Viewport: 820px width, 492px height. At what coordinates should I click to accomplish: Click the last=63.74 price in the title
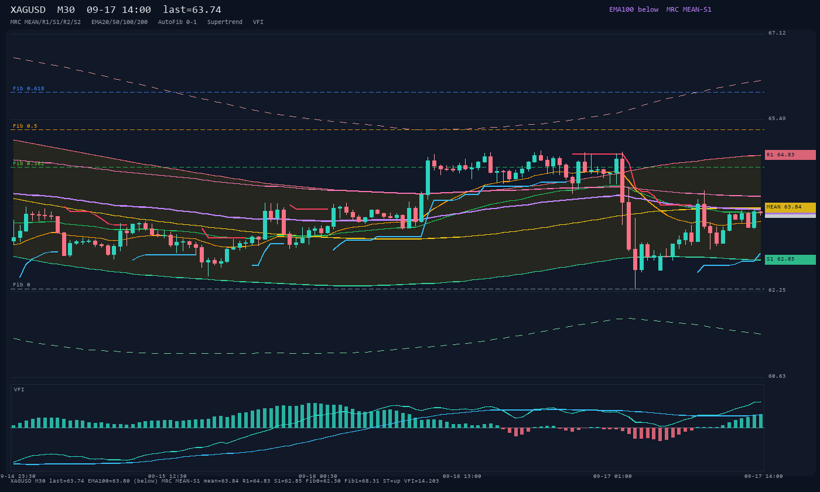pyautogui.click(x=192, y=10)
